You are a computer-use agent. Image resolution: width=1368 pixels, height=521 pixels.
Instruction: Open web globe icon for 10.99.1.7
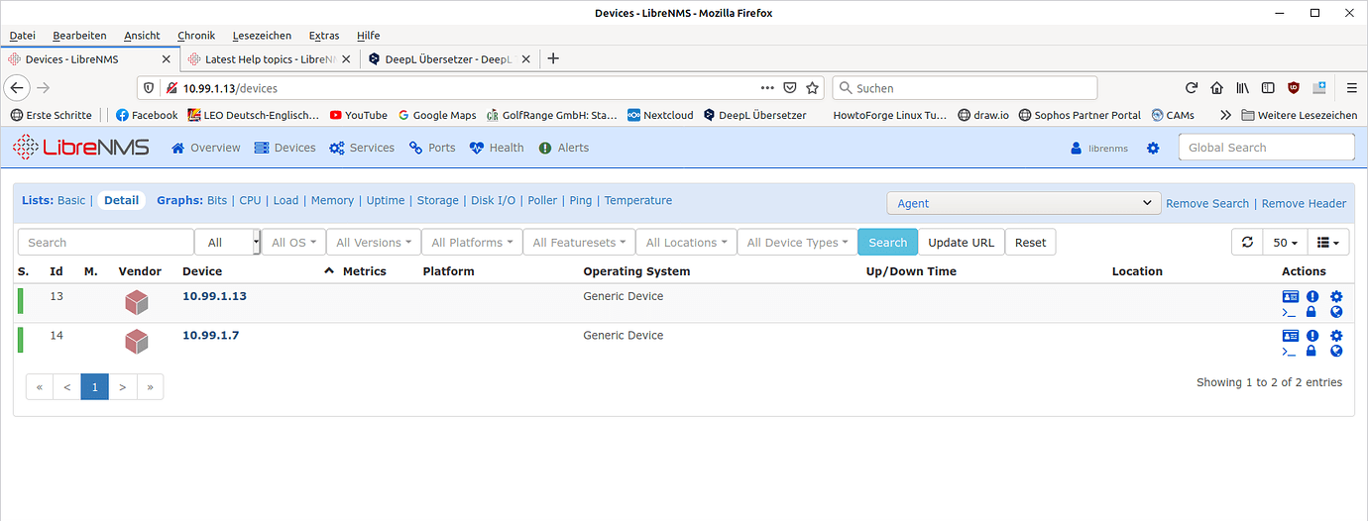pos(1336,351)
